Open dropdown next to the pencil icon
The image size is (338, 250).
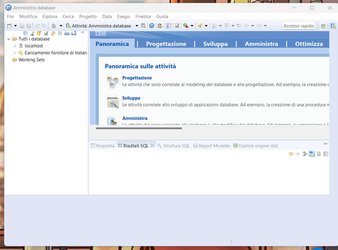coord(206,26)
